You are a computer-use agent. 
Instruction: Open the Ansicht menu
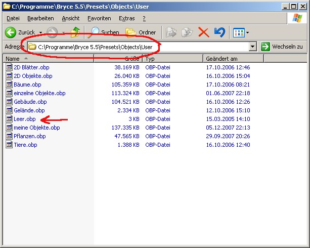[71, 18]
